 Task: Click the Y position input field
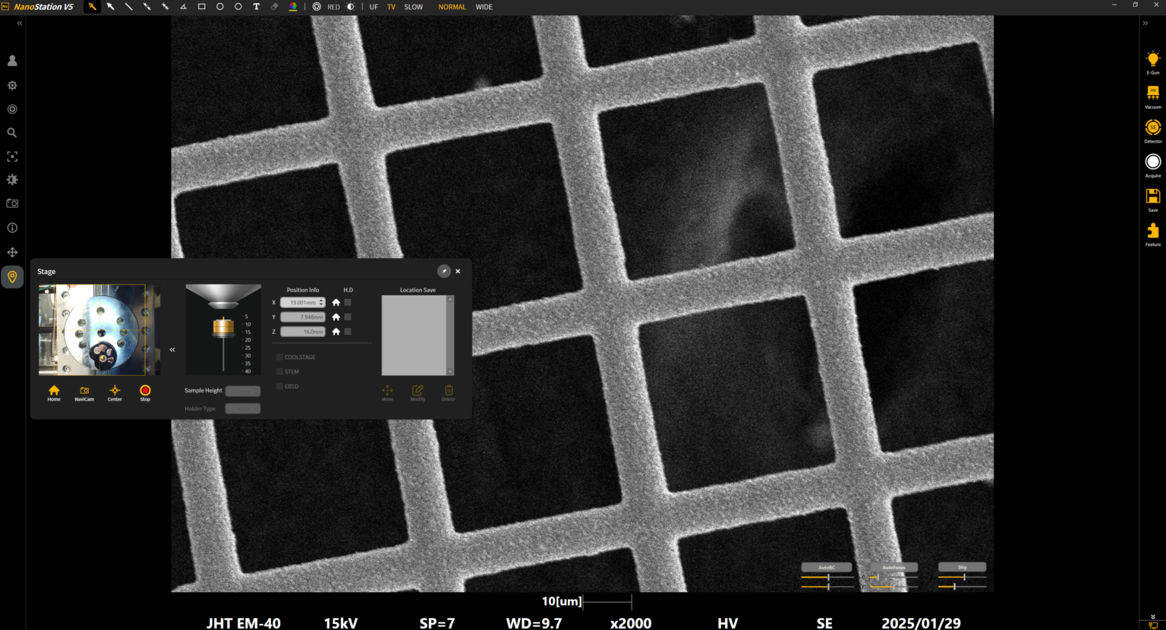(303, 317)
